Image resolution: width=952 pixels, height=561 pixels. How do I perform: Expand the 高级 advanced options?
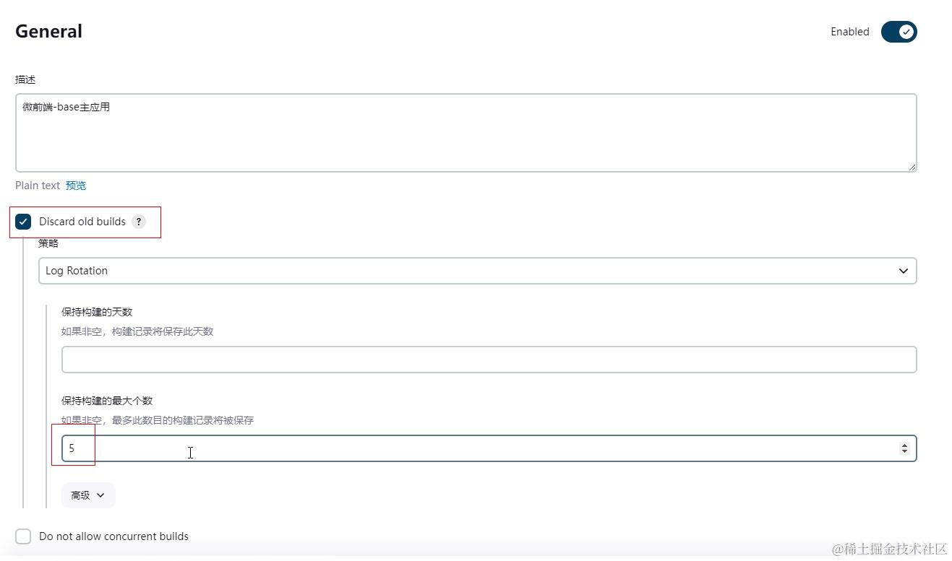(x=88, y=495)
